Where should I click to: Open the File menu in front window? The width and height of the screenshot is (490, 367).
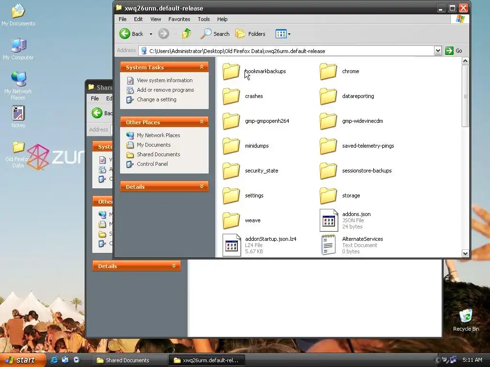(122, 19)
